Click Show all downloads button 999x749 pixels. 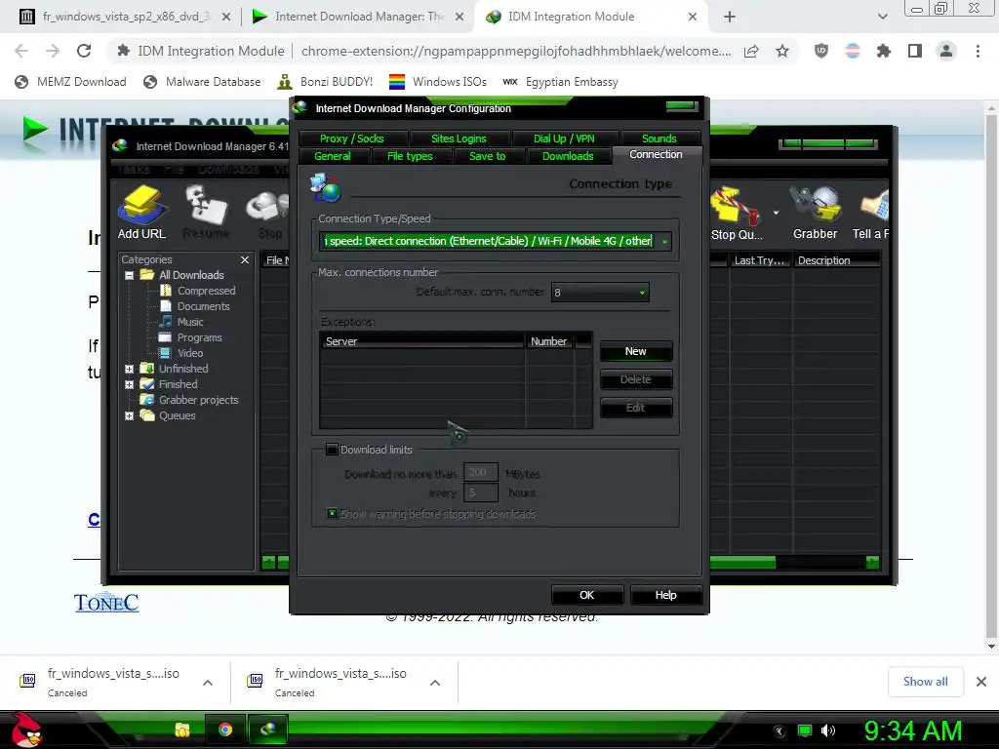pos(925,682)
